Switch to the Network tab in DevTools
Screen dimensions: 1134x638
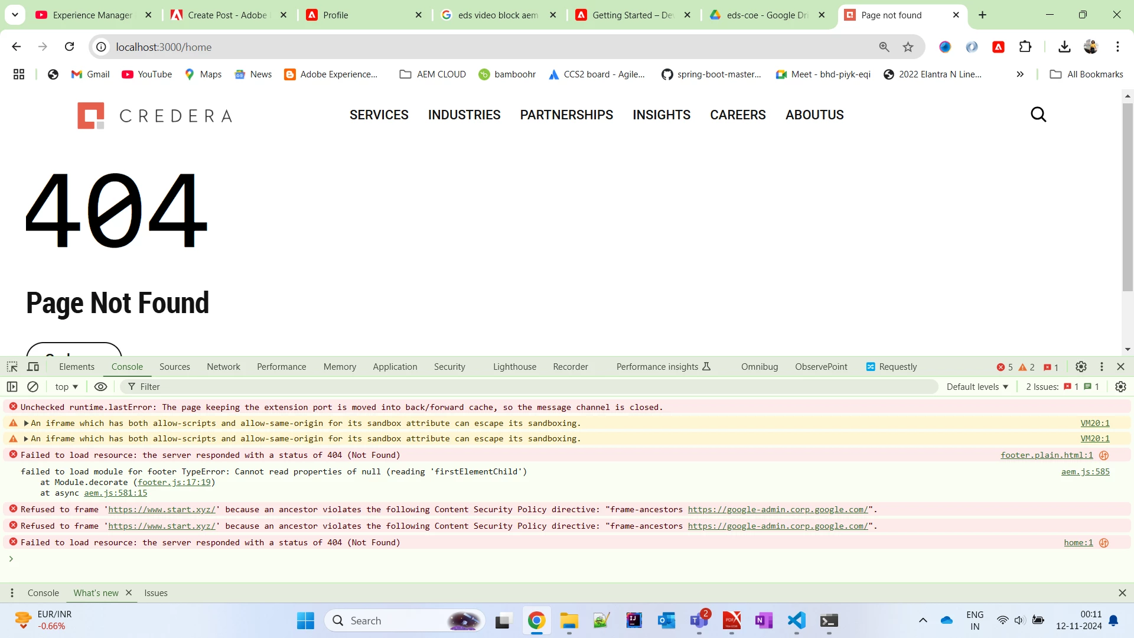pyautogui.click(x=223, y=367)
